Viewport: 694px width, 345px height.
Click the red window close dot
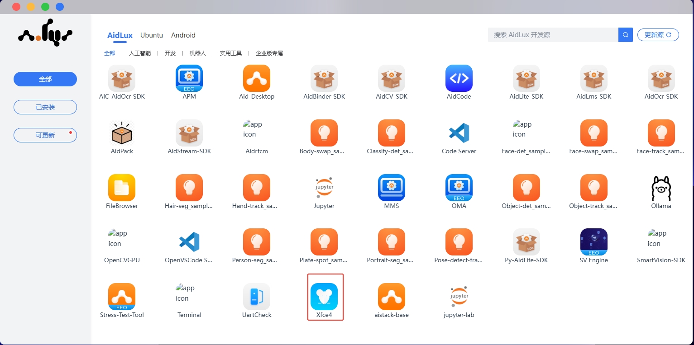click(x=16, y=7)
